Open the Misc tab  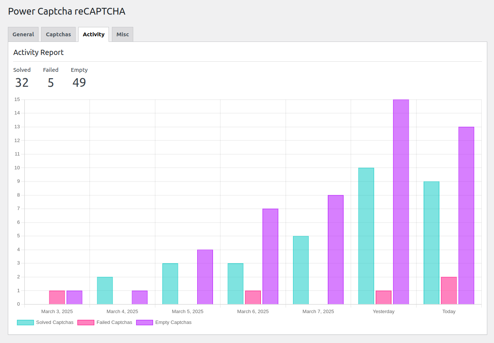122,34
